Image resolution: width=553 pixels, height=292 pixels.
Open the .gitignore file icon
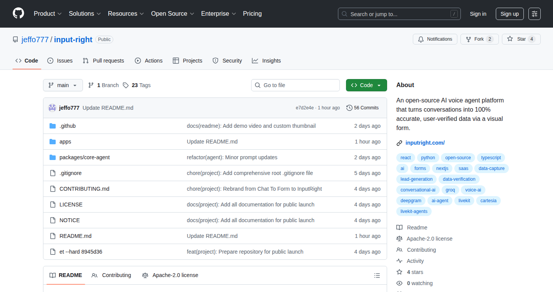(53, 173)
